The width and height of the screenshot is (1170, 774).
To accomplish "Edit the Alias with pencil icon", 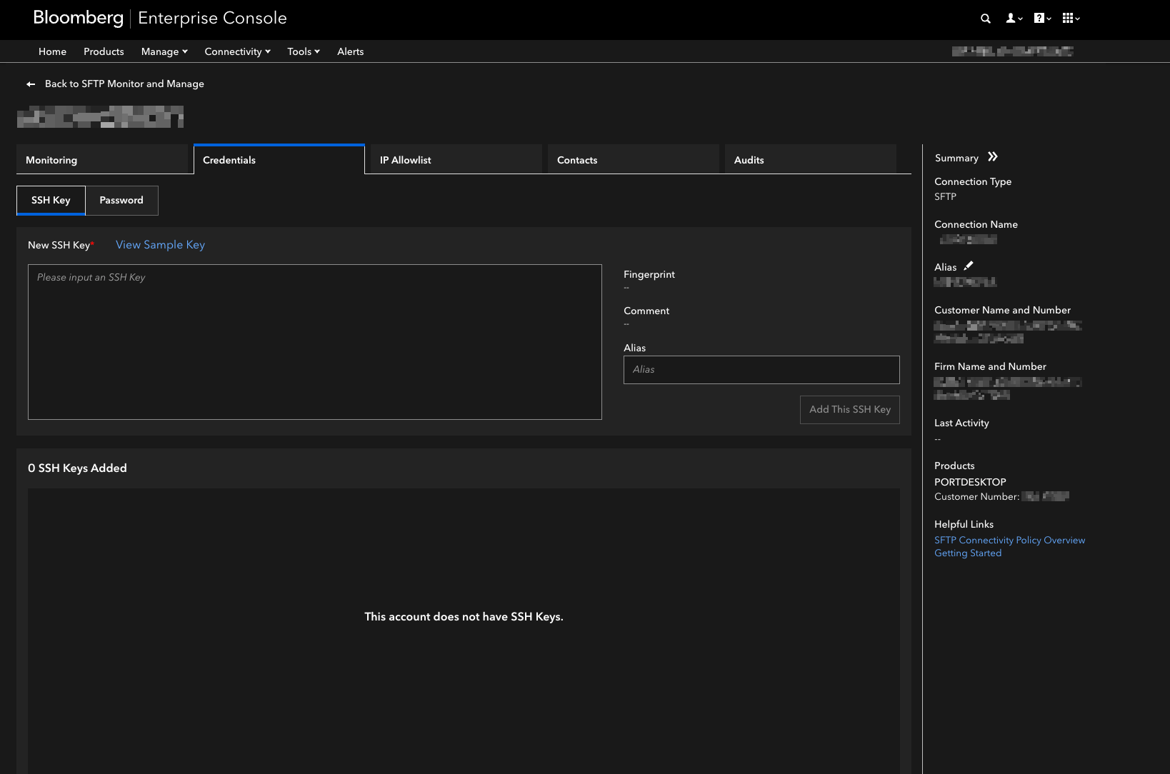I will [969, 266].
